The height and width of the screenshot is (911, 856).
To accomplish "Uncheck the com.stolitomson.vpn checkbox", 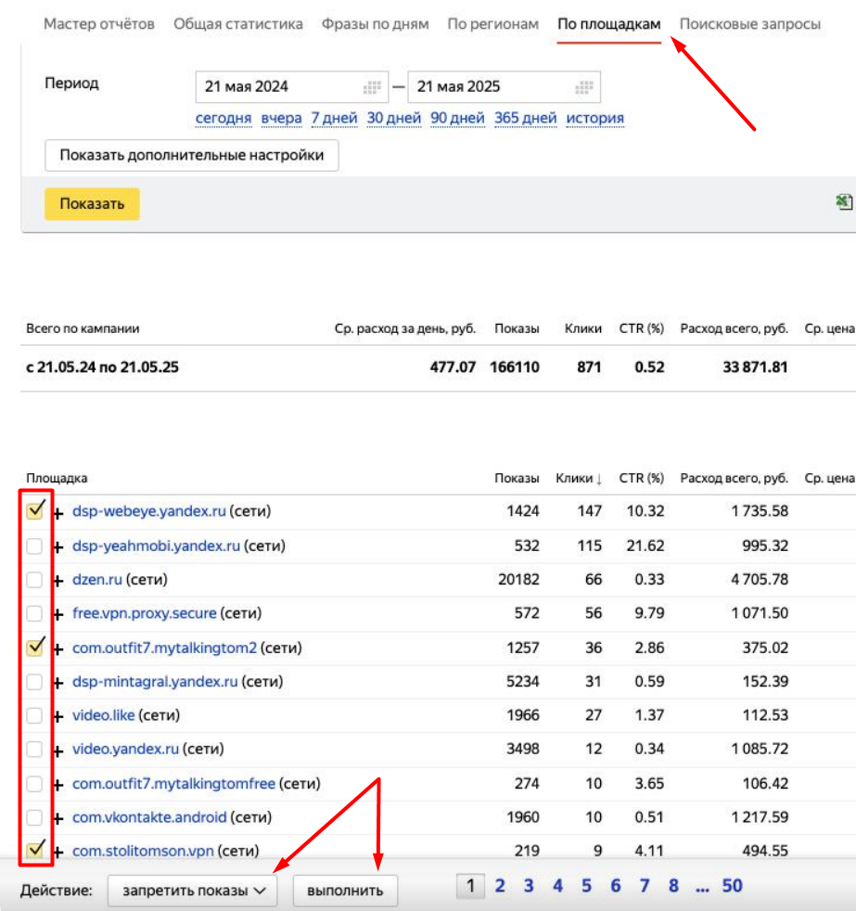I will point(35,849).
